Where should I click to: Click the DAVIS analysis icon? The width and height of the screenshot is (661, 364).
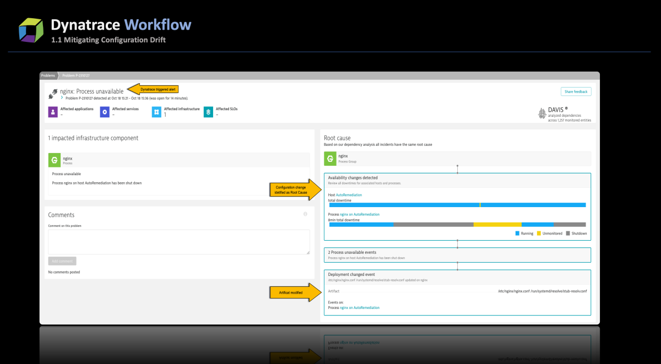pos(541,112)
